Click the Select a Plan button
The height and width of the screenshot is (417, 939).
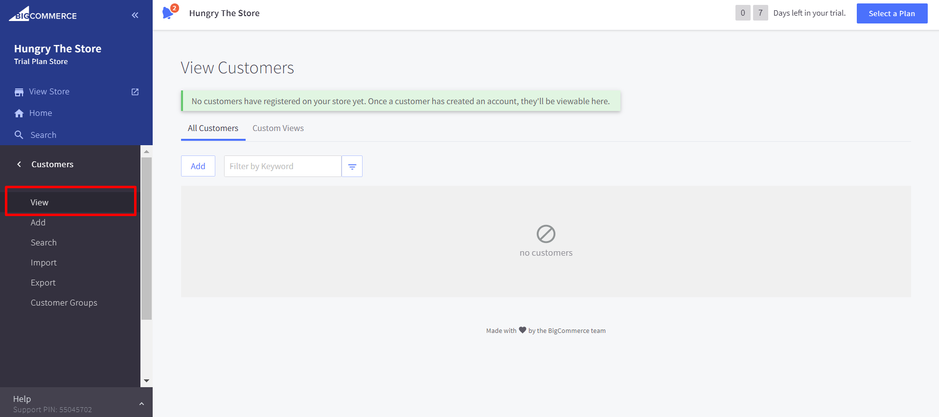[892, 14]
